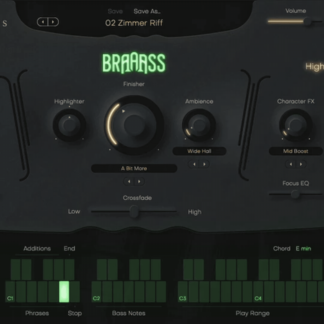Click the Save button
324x324 pixels.
pyautogui.click(x=115, y=11)
